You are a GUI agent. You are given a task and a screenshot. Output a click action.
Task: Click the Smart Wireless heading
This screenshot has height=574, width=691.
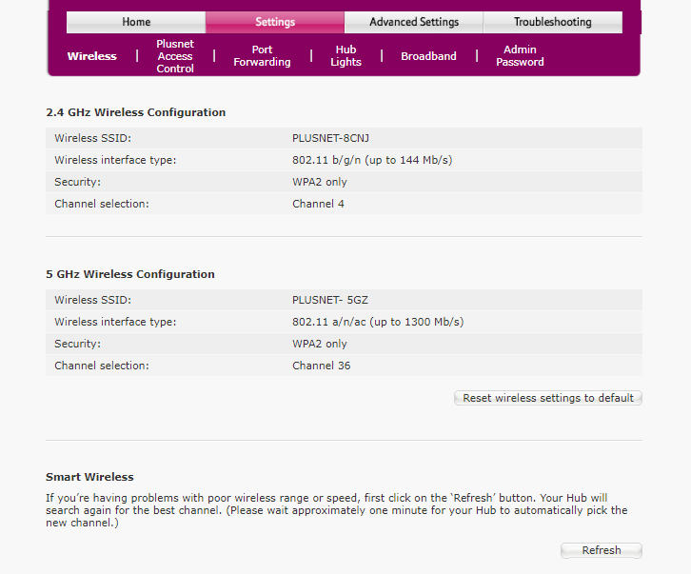tap(89, 477)
